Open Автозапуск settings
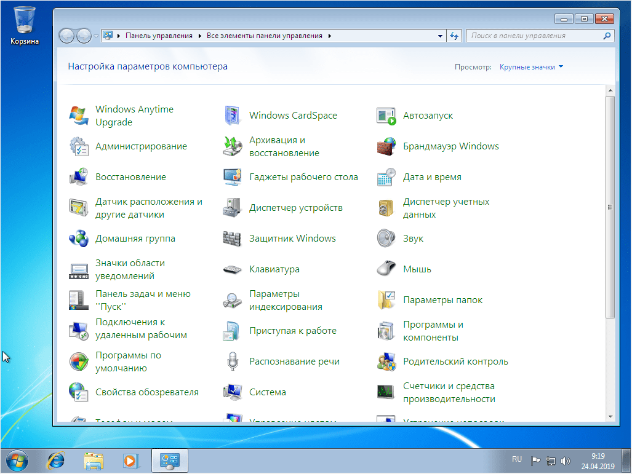 click(428, 115)
